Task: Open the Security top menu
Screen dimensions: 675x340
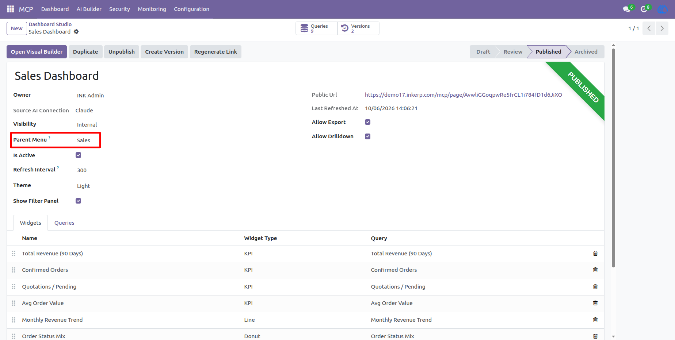Action: [x=119, y=9]
